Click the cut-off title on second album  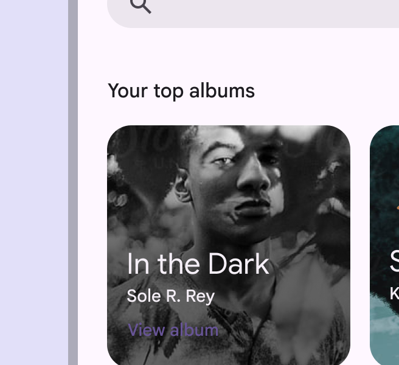coord(394,262)
